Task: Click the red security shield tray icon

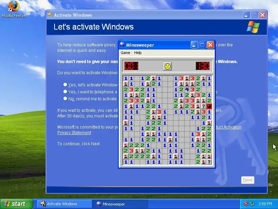Action: (246, 204)
